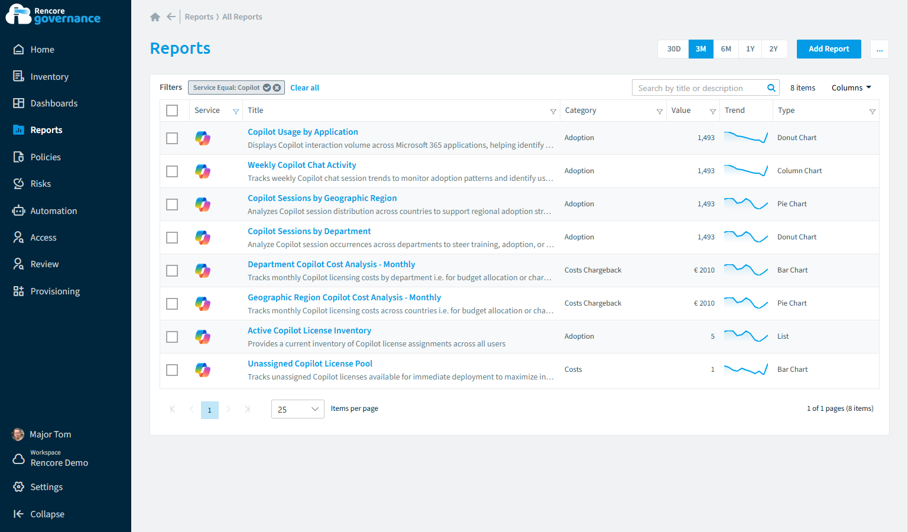Viewport: 908px width, 532px height.
Task: Select the 3M time range
Action: (x=701, y=49)
